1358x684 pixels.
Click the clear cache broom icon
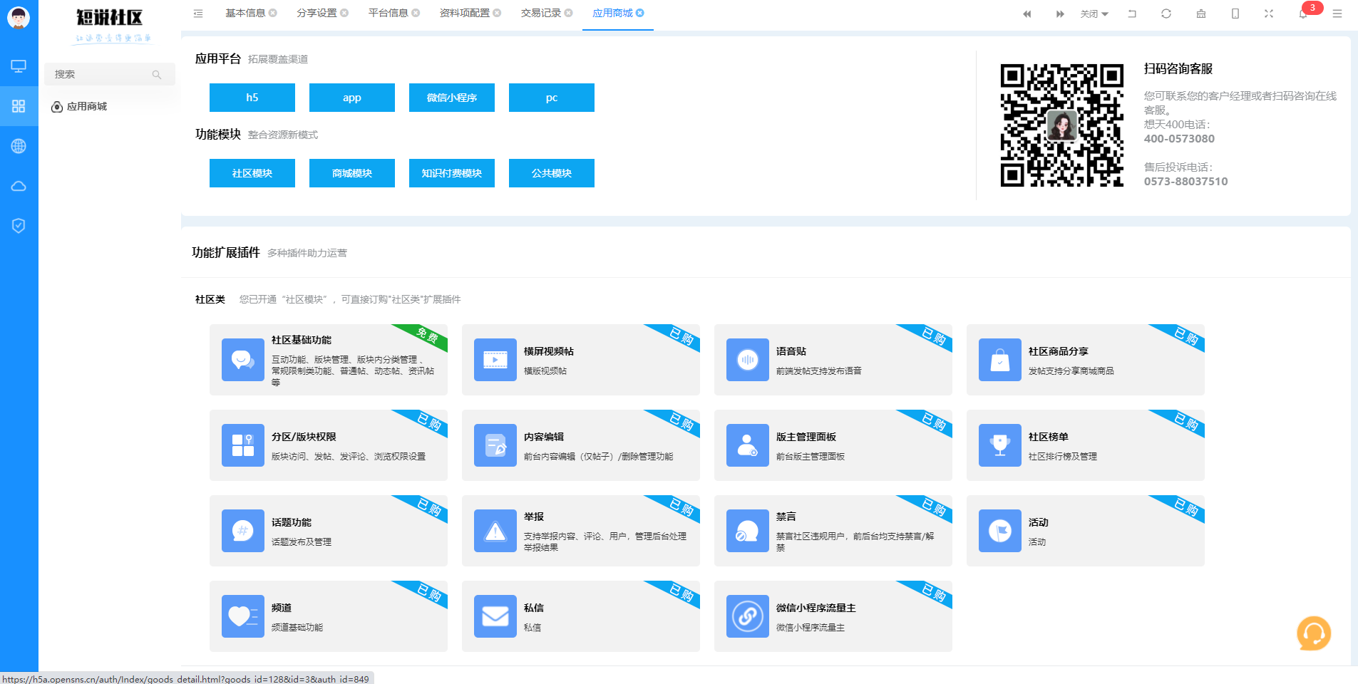[1201, 14]
